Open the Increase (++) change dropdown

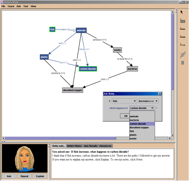(x=148, y=101)
